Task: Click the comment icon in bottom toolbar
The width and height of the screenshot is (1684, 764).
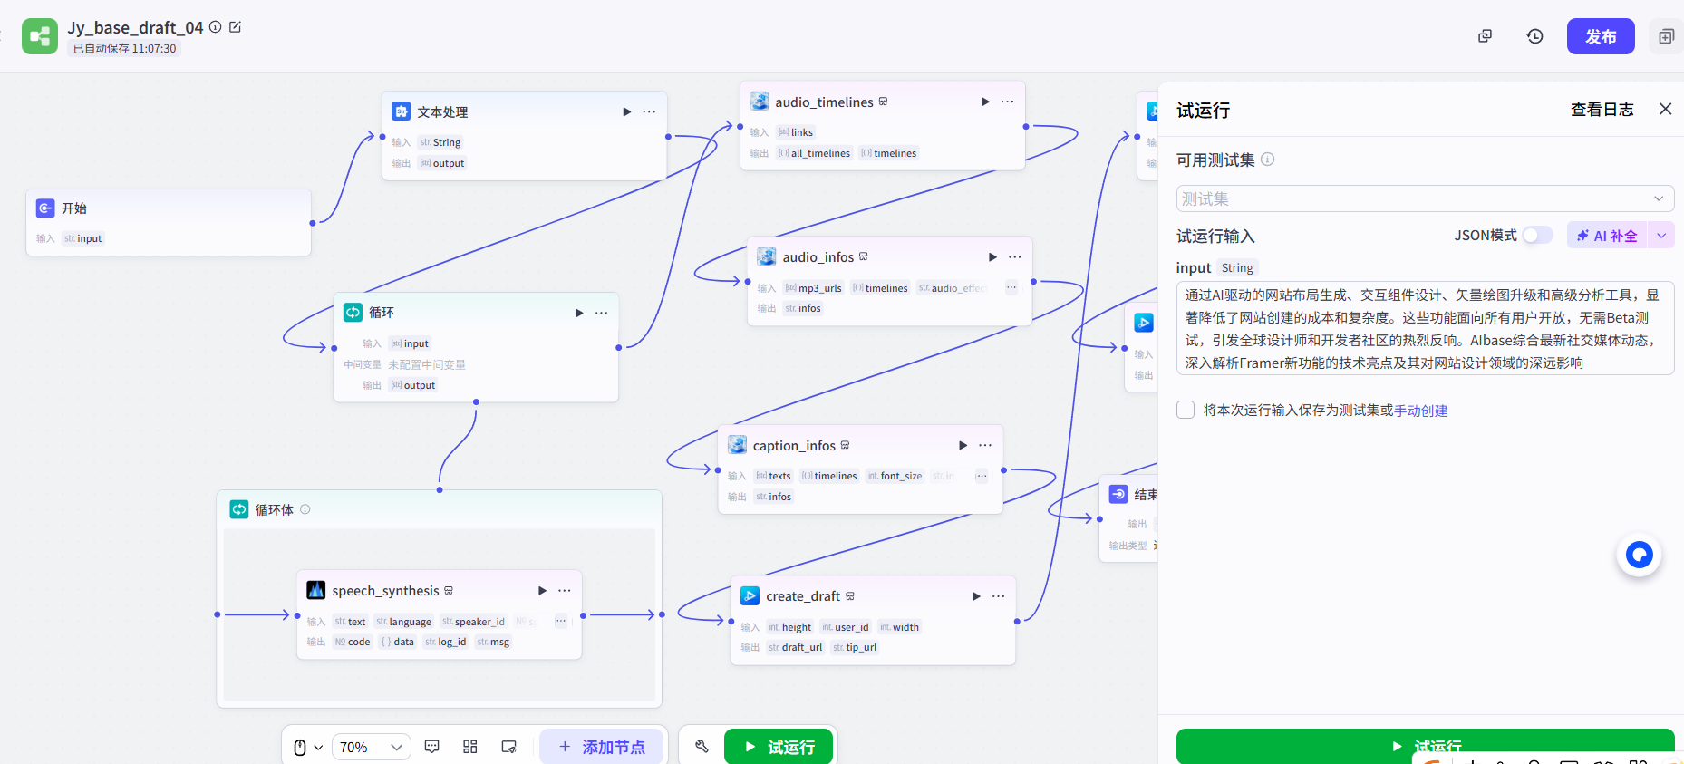Action: pyautogui.click(x=432, y=747)
